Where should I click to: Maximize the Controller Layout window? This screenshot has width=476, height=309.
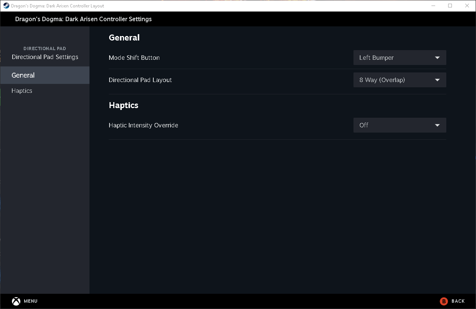point(450,6)
